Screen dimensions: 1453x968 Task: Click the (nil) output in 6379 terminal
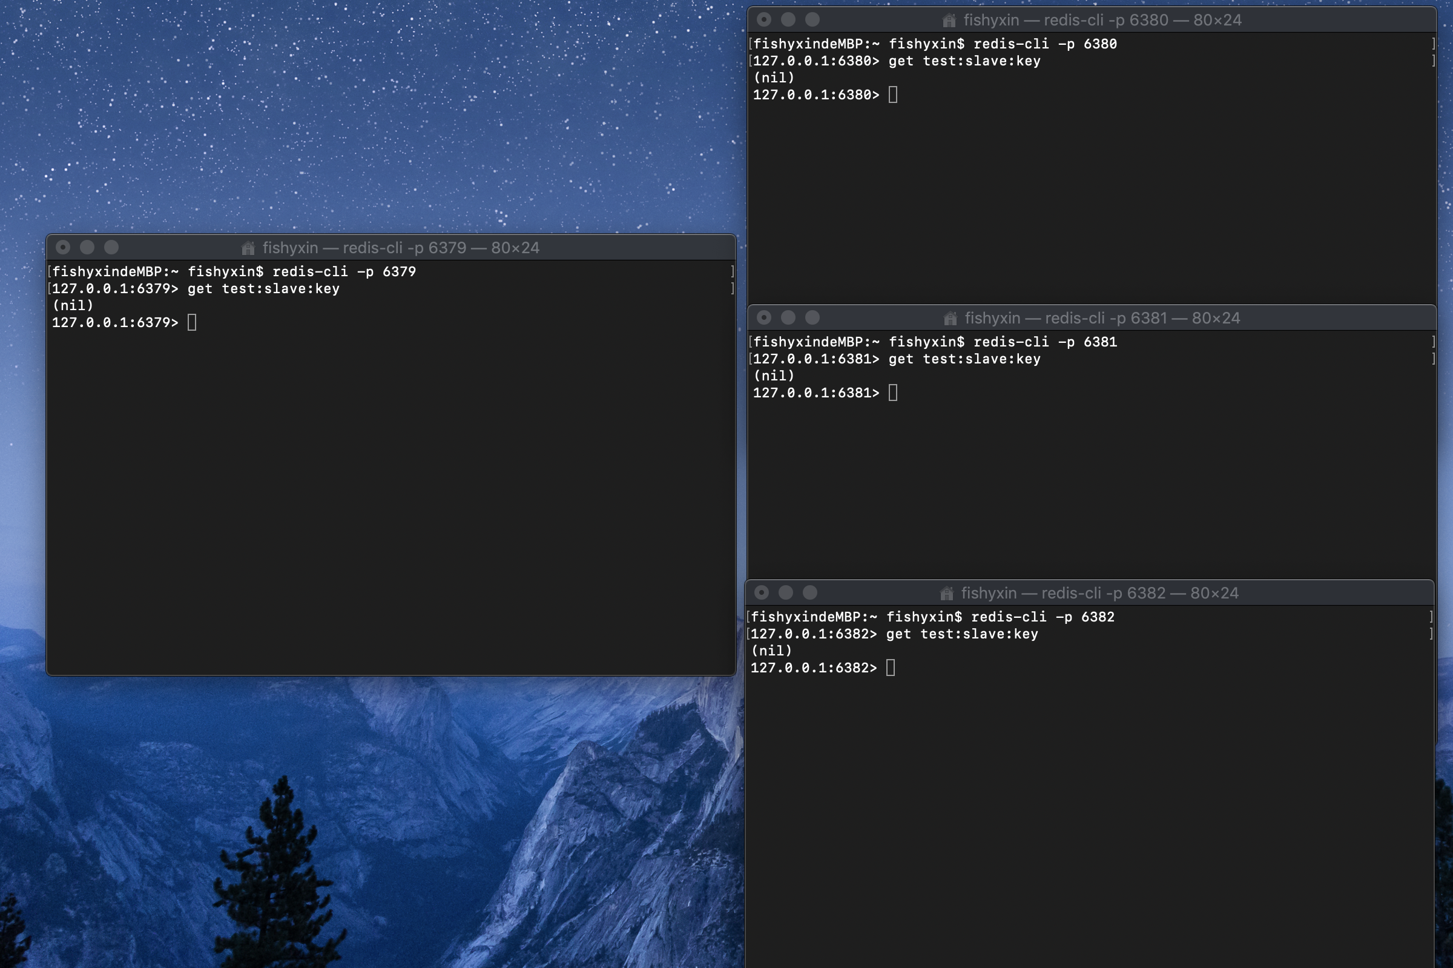pyautogui.click(x=73, y=305)
